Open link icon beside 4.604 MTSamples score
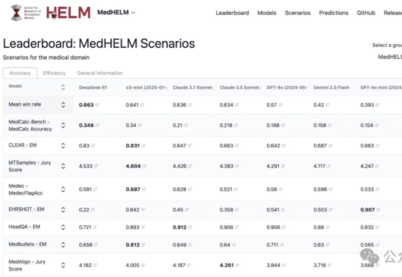This screenshot has width=402, height=277. click(x=144, y=166)
